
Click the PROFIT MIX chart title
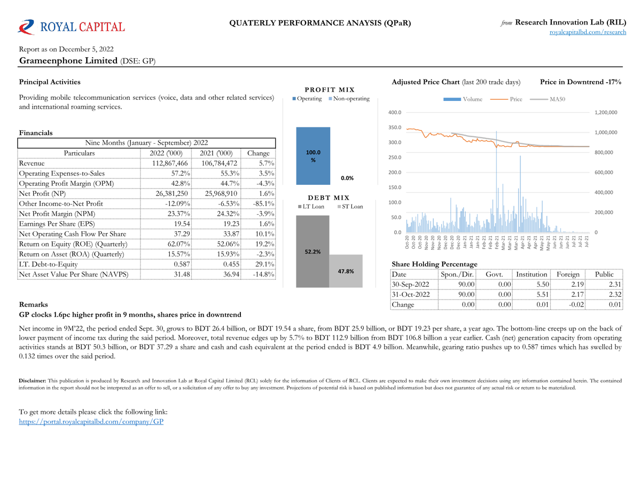pyautogui.click(x=330, y=90)
